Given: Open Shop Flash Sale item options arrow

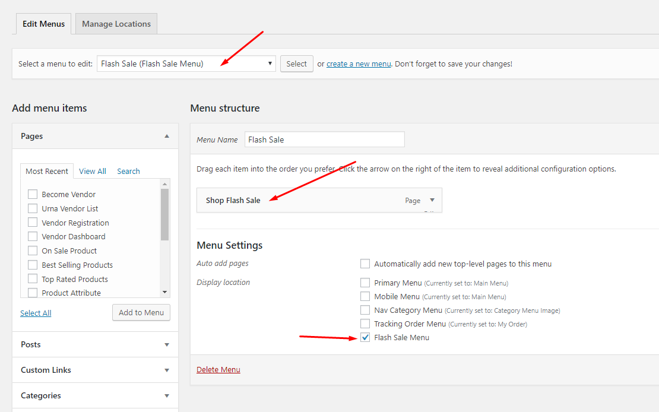Looking at the screenshot, I should point(432,200).
